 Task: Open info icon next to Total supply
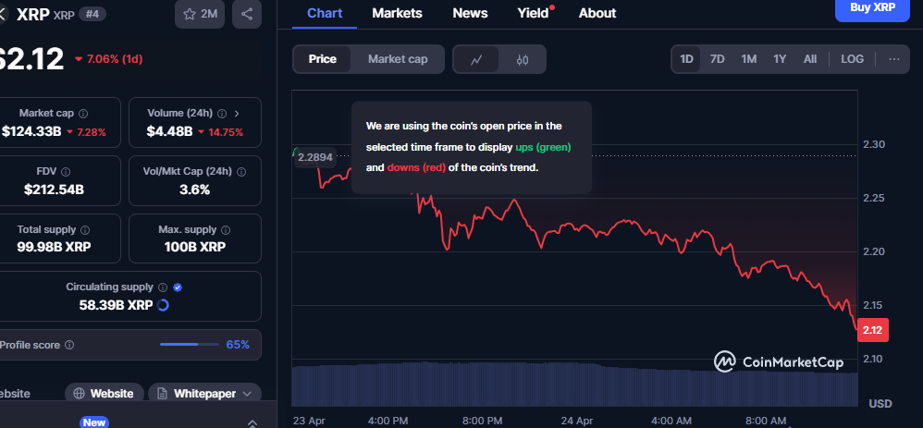pos(85,229)
